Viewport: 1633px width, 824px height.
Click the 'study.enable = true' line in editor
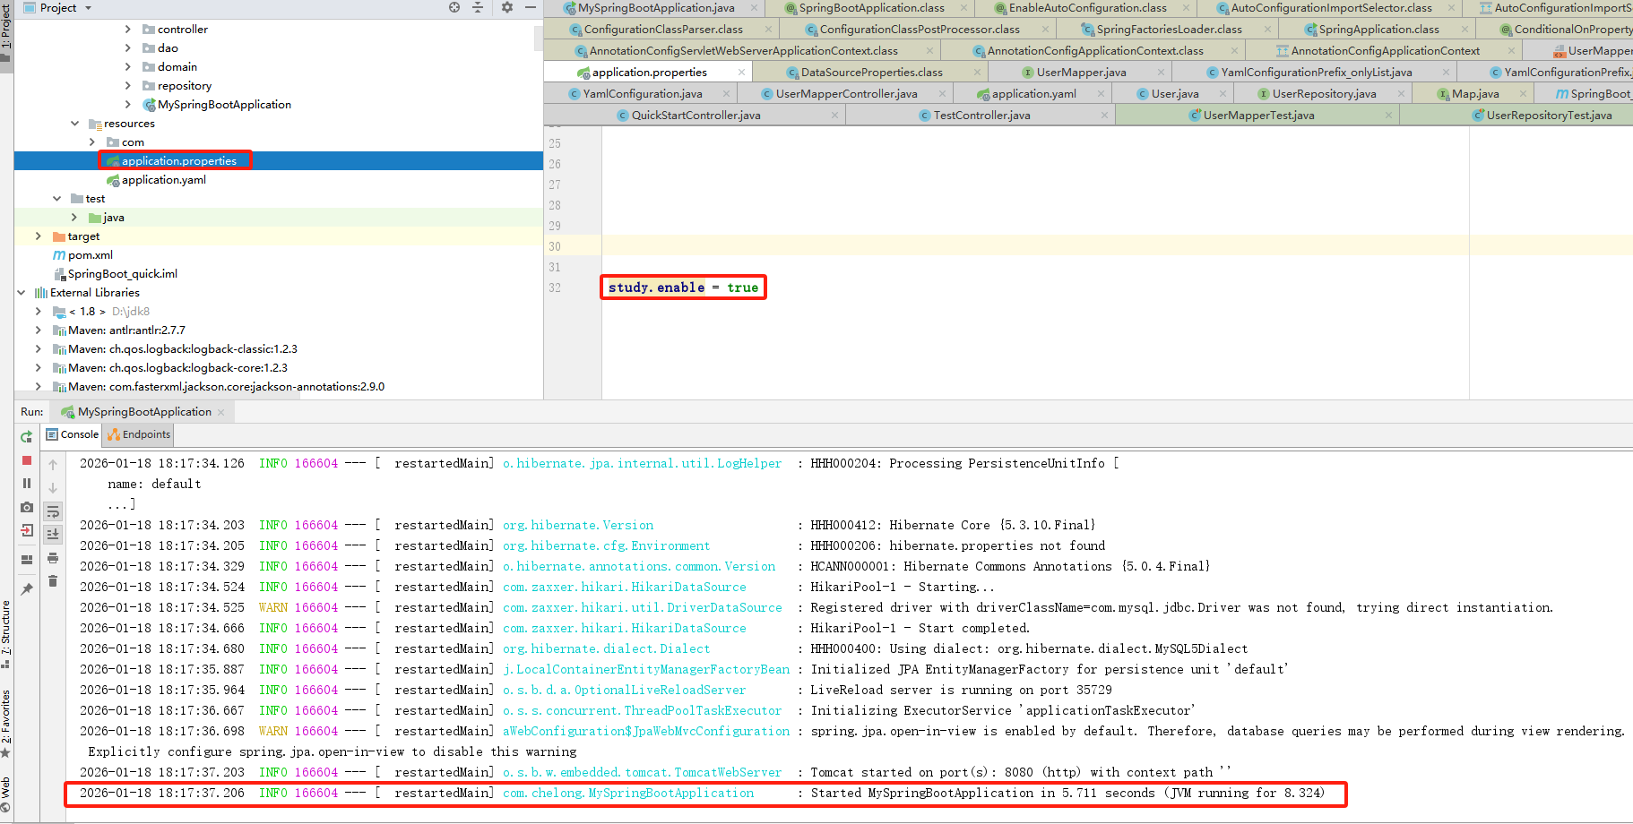click(683, 288)
